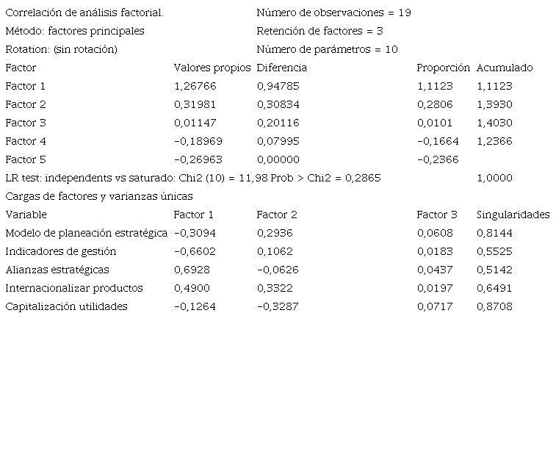
Task: Click the 'Alianzas estratégicas' variable name
Action: coord(57,270)
